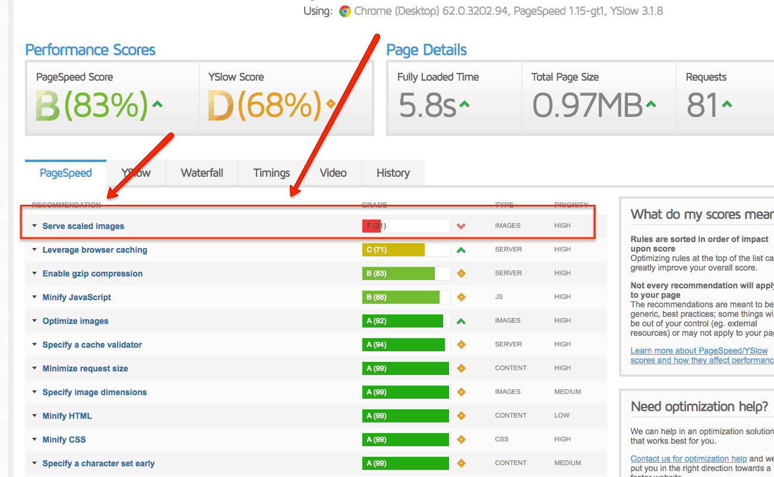774x477 pixels.
Task: Click green arrow beside Fully Loaded Time
Action: tap(465, 104)
